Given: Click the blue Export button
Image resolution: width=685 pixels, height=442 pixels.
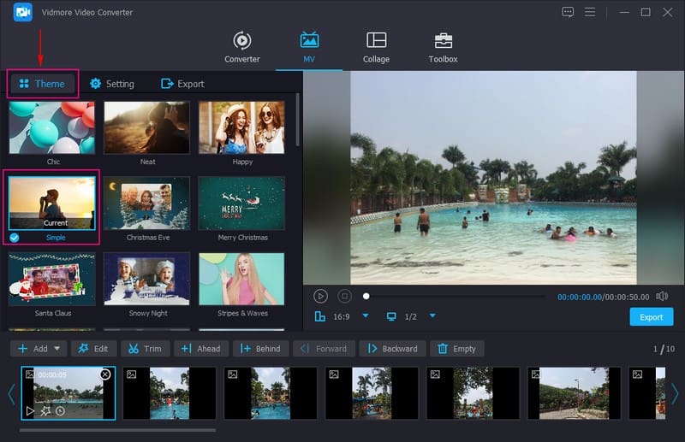Looking at the screenshot, I should click(651, 317).
